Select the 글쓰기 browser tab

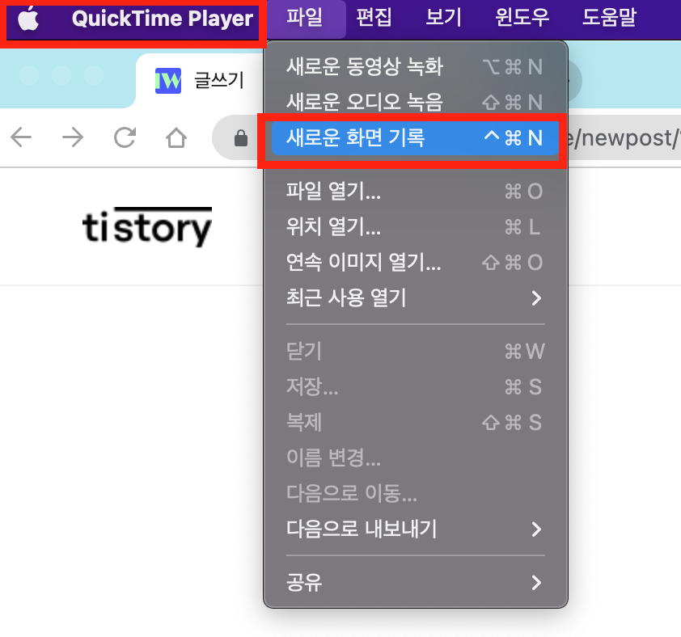point(200,81)
